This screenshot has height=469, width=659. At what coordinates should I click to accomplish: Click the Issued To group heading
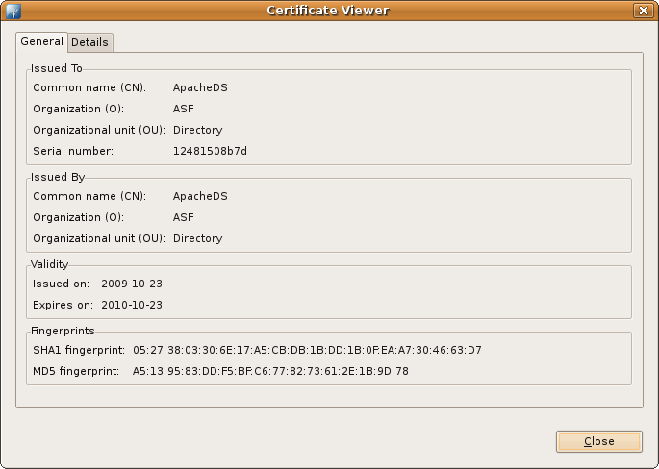(57, 68)
